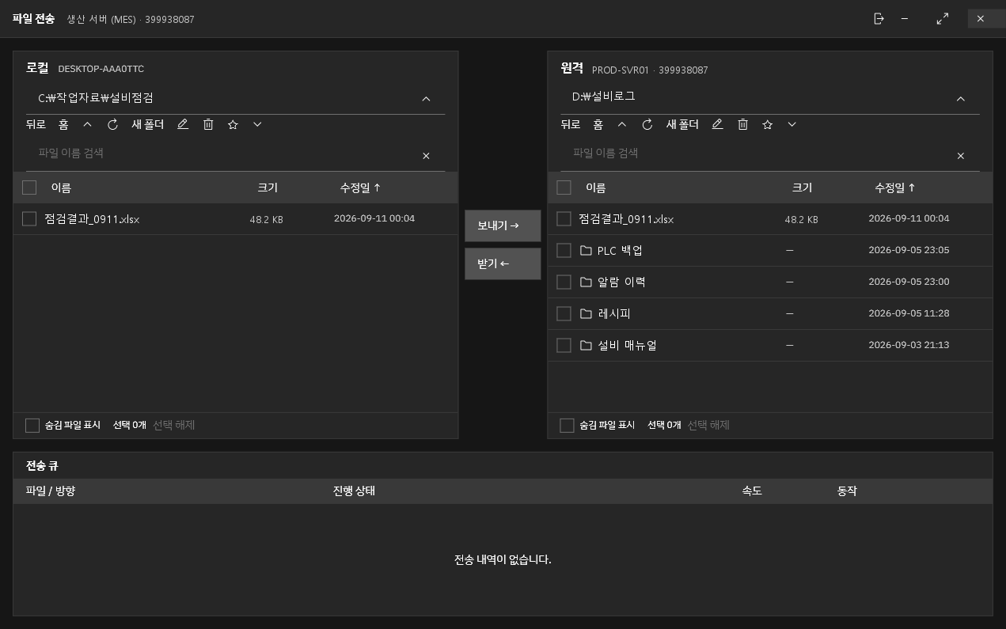The image size is (1006, 629).
Task: Click 보내기 → send button
Action: click(503, 225)
